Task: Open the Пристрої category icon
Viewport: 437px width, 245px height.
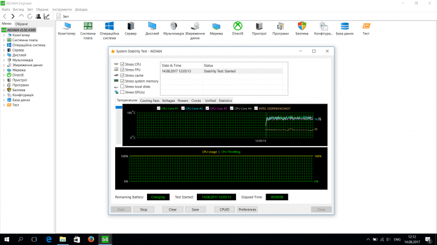Action: pyautogui.click(x=259, y=29)
